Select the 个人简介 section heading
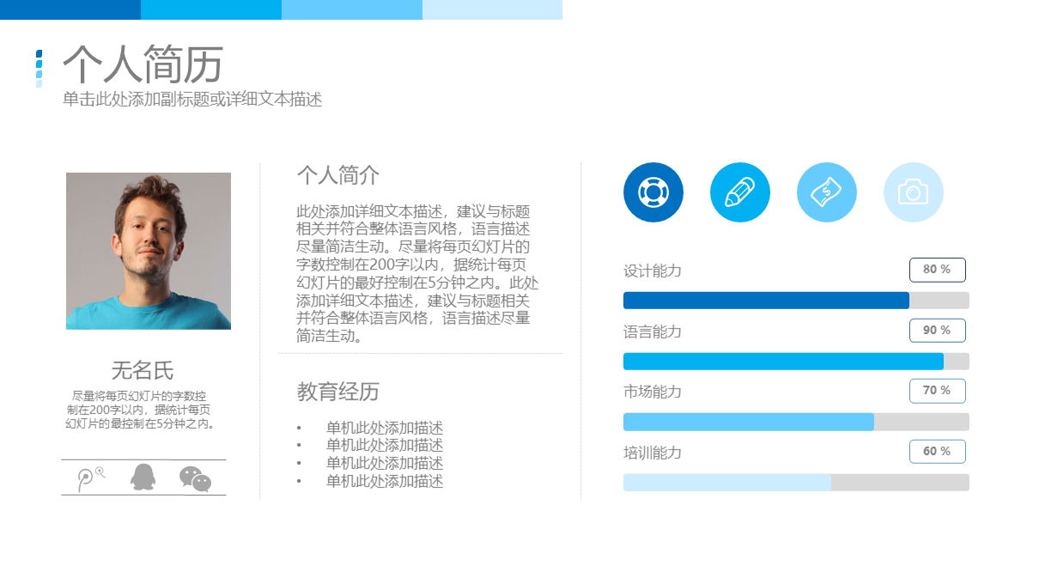Screen dimensions: 1039x584 [337, 176]
